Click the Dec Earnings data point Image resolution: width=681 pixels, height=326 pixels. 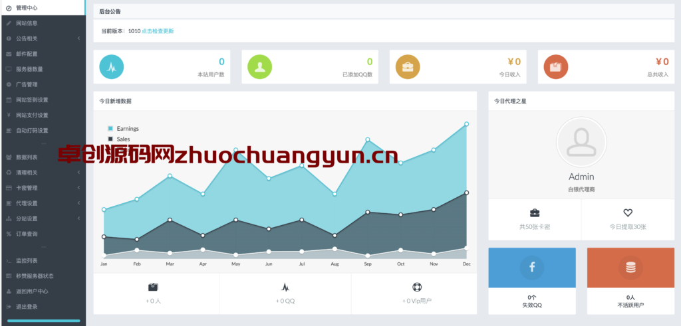(x=466, y=124)
